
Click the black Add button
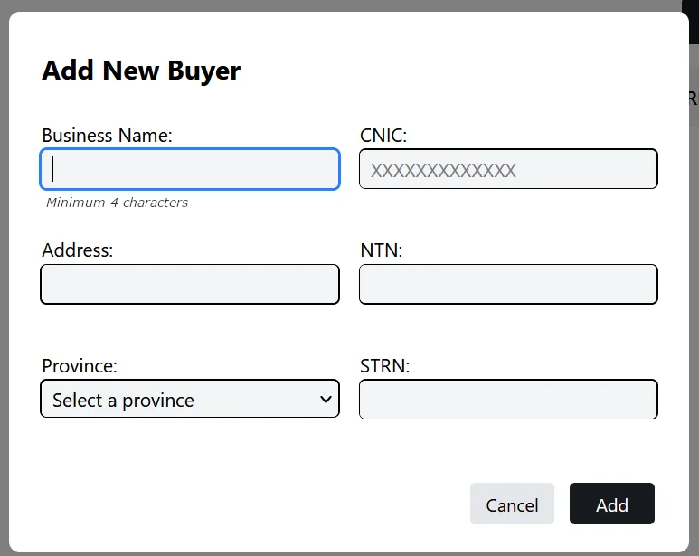coord(612,504)
